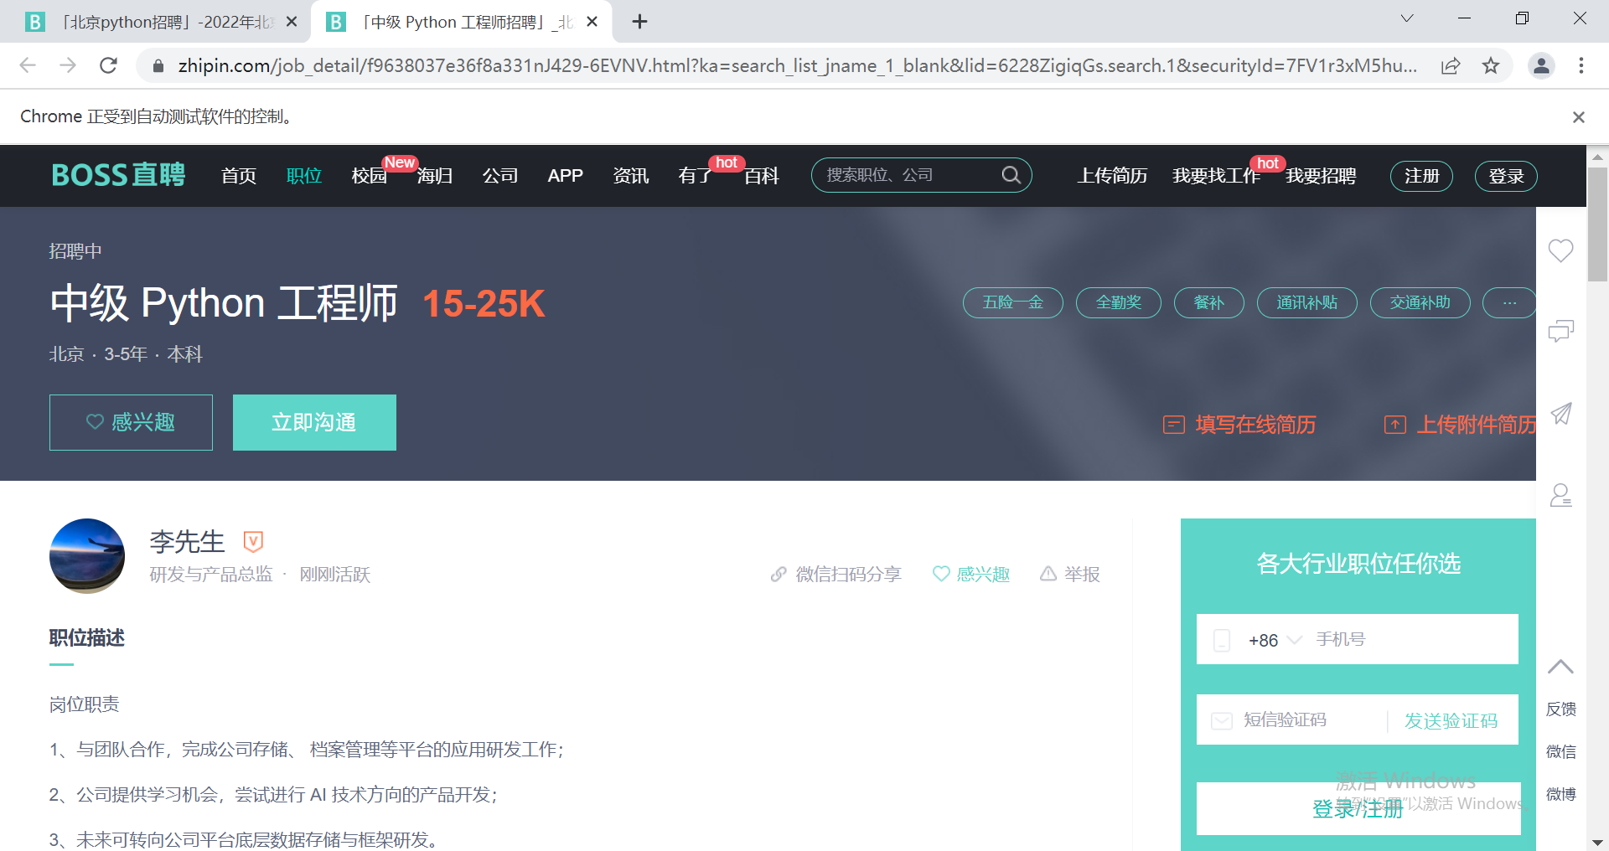Open the chat bubbles sidebar icon

[1560, 332]
